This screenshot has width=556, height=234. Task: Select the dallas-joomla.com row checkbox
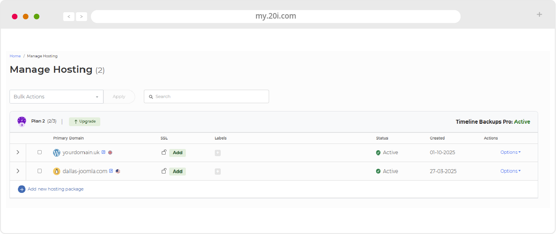[x=40, y=171]
